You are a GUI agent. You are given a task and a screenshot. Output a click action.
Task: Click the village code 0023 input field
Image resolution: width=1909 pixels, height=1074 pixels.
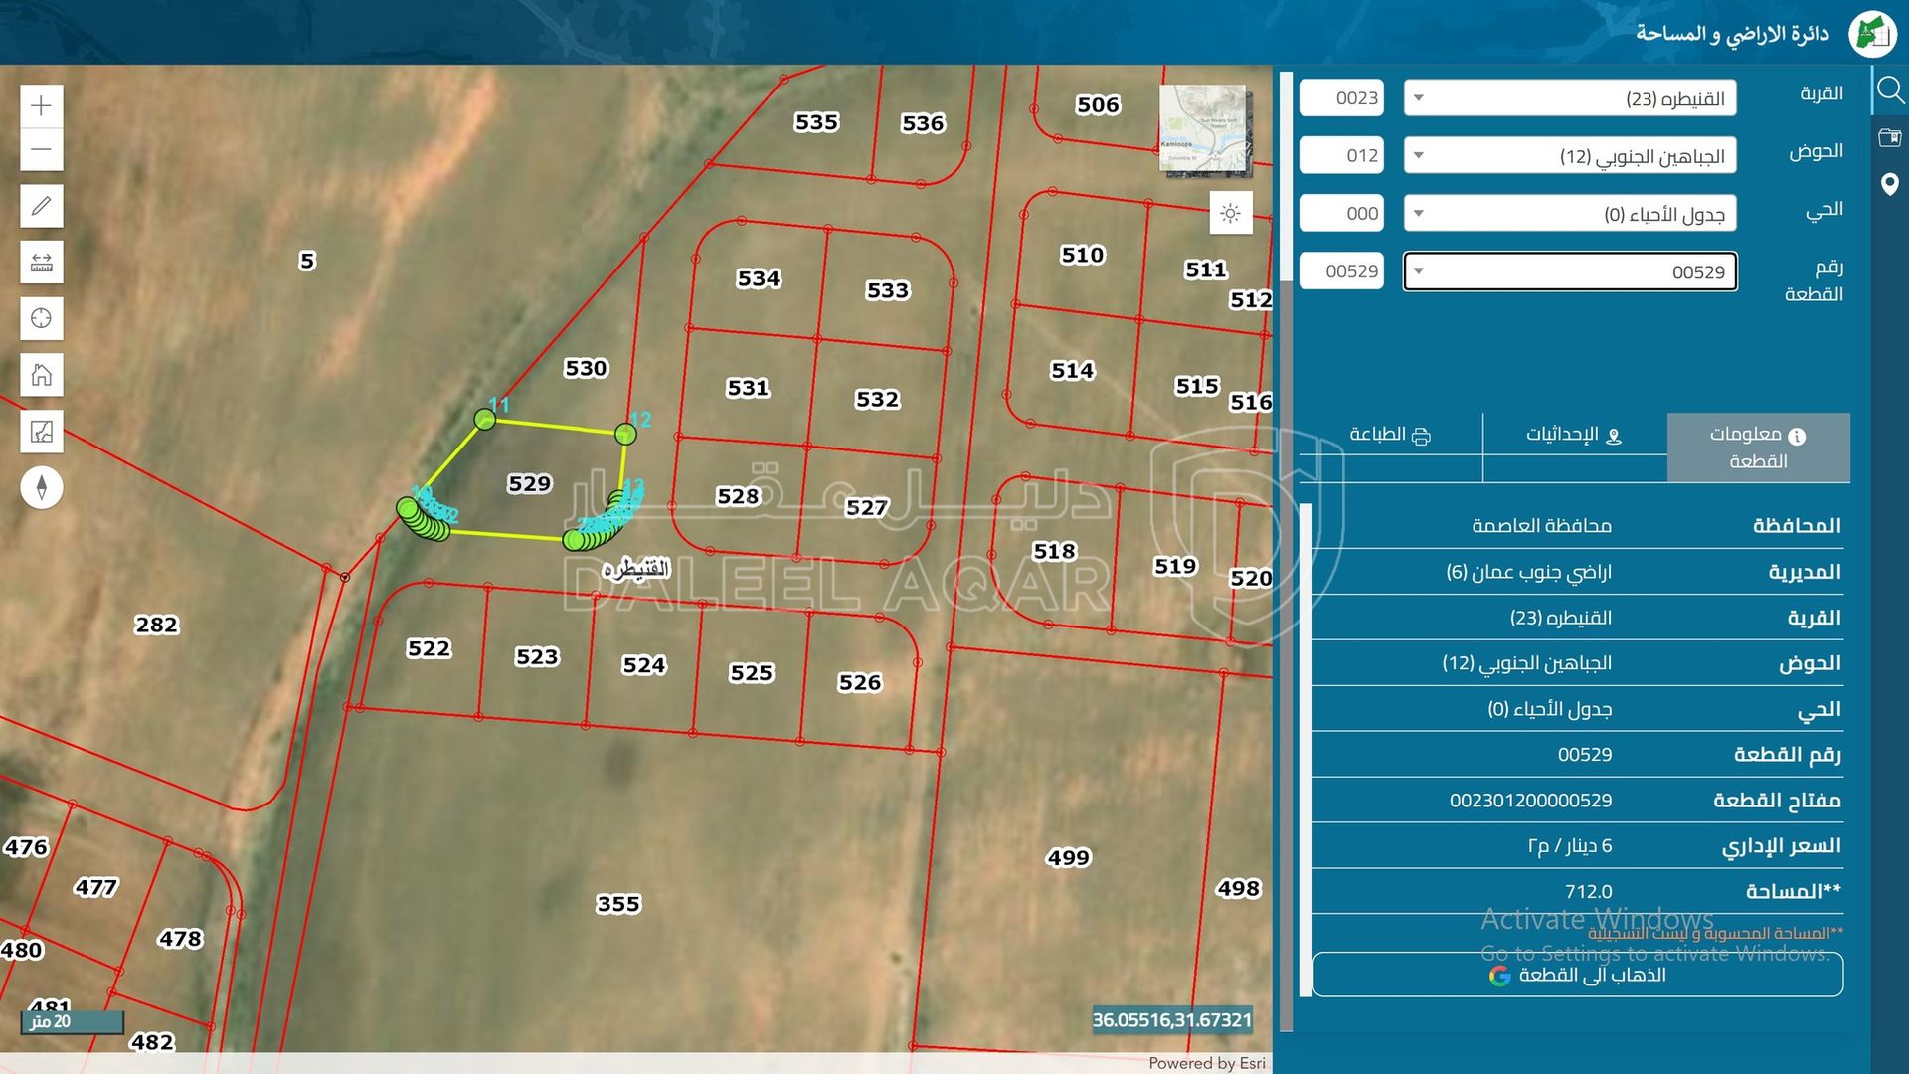(x=1341, y=98)
